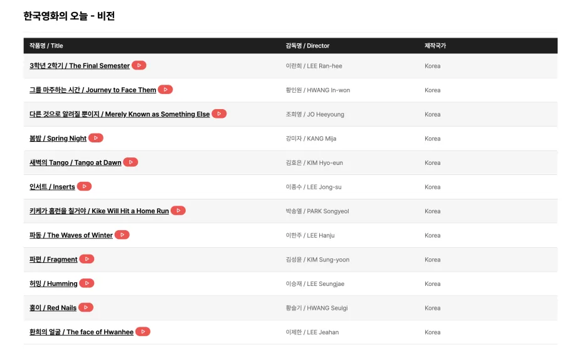Click Korea in the Fragment row
Viewport: 577px width, 360px height.
coord(432,260)
